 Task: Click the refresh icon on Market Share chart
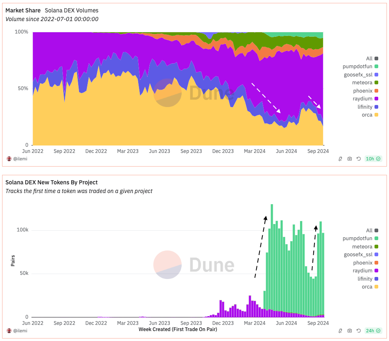pyautogui.click(x=359, y=159)
